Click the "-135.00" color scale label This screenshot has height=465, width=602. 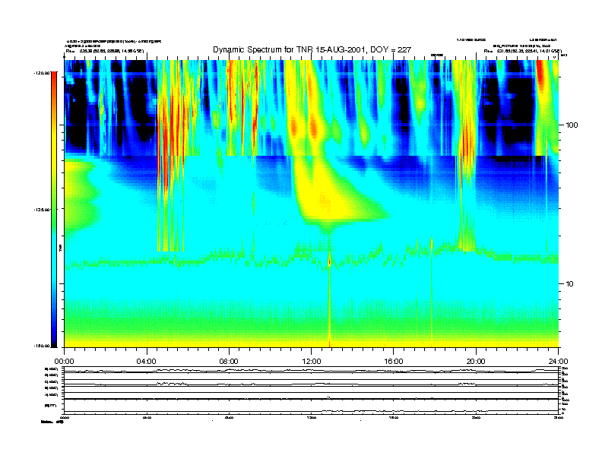(42, 210)
